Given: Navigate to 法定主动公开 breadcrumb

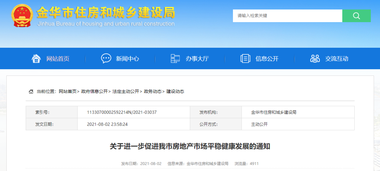Looking at the screenshot, I should (x=126, y=92).
